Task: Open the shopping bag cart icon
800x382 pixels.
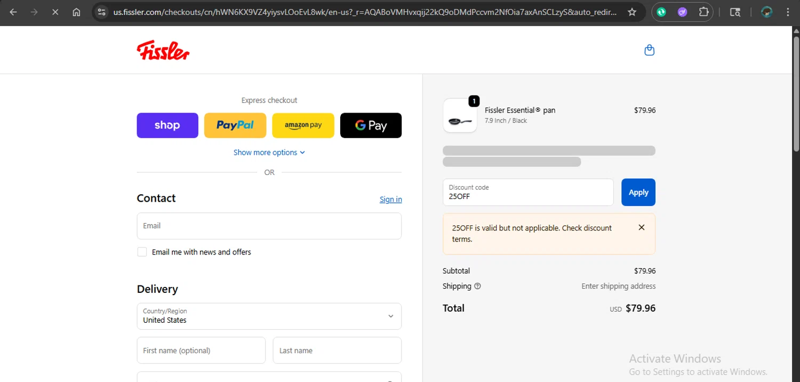Action: tap(649, 50)
